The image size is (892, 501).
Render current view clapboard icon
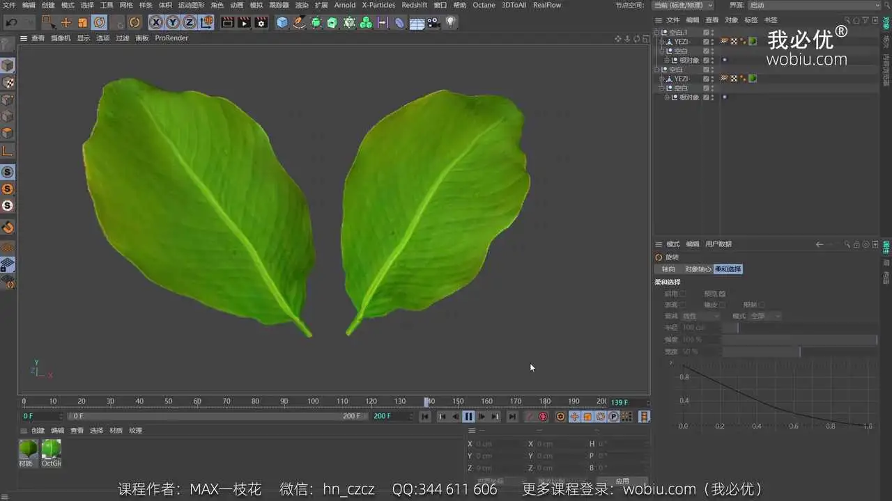[x=227, y=22]
